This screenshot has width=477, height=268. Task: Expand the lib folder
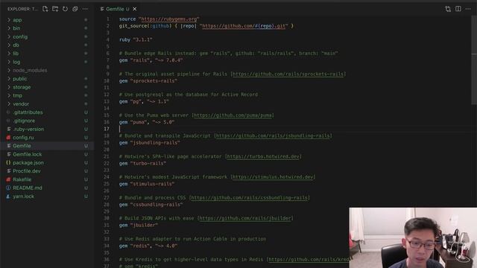[x=16, y=54]
